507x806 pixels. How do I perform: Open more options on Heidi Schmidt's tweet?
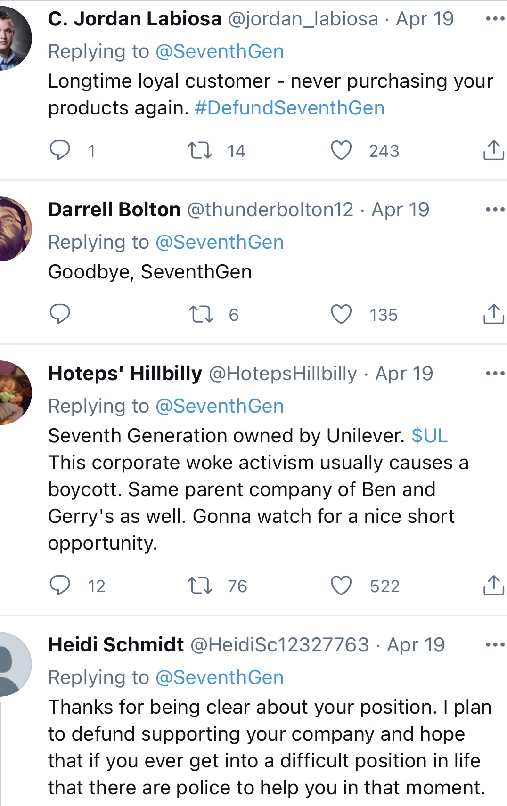tap(495, 645)
